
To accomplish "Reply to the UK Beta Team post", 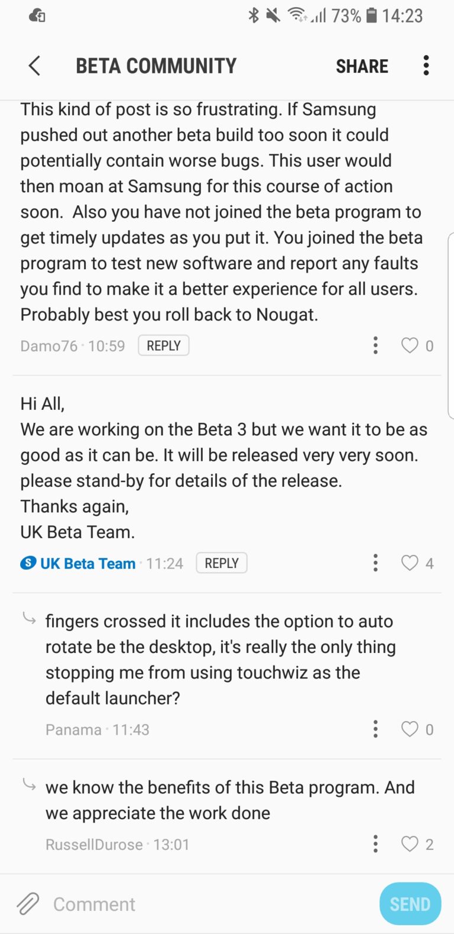I will [x=222, y=563].
